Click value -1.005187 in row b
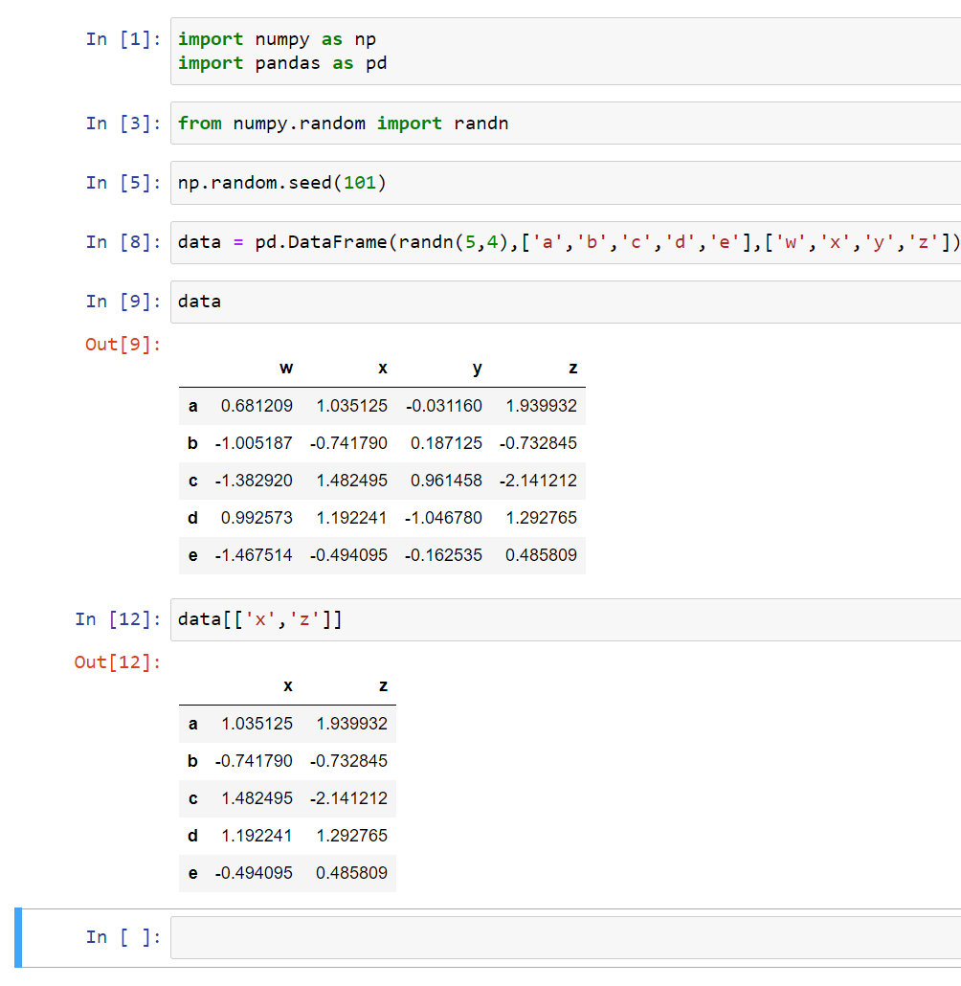Viewport: 961px width, 986px height. (x=254, y=443)
